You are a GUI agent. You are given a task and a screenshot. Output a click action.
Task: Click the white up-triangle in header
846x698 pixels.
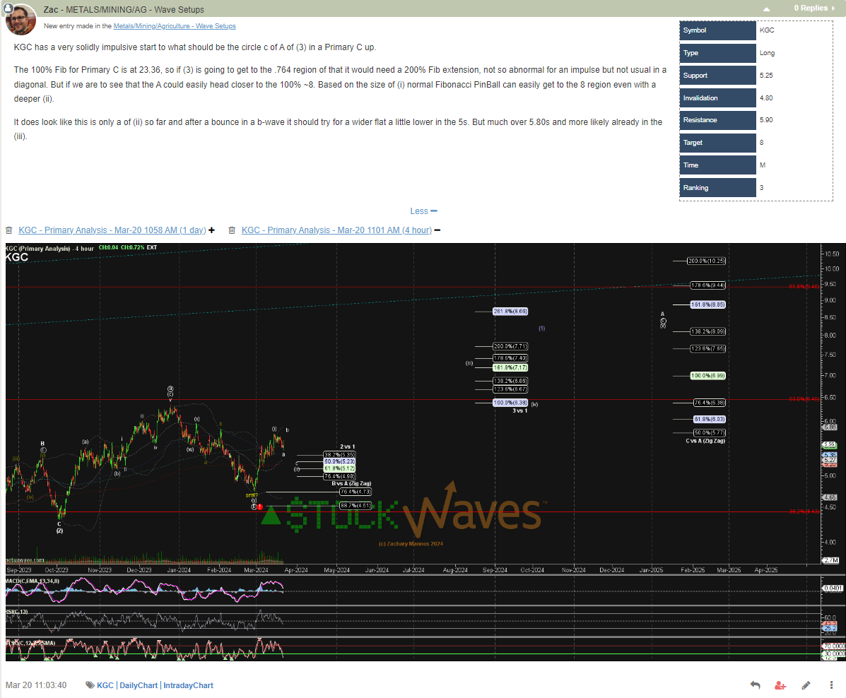tap(766, 9)
